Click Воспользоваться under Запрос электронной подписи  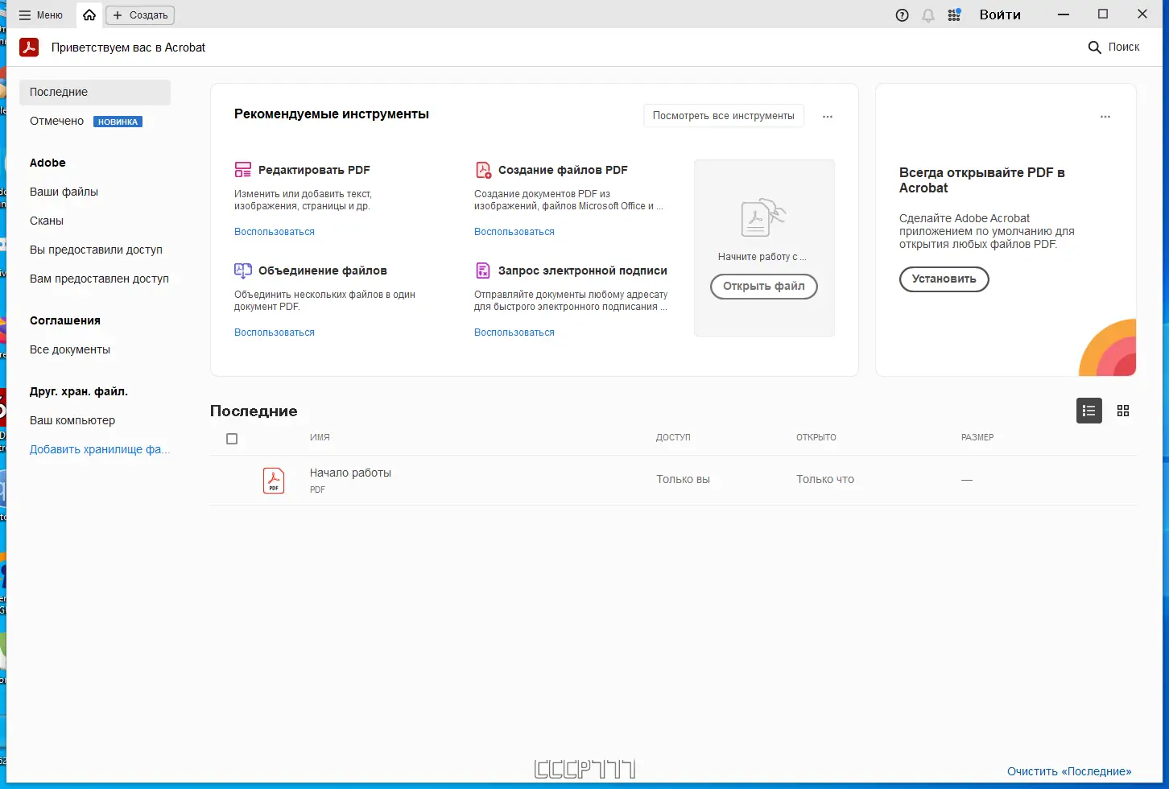point(514,333)
